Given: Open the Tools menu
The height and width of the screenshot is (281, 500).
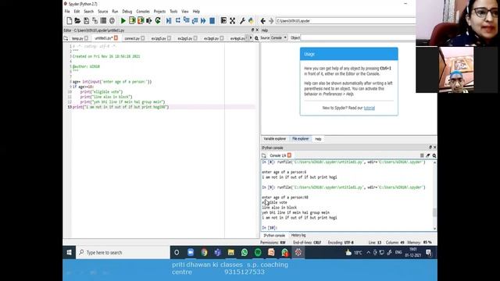Looking at the screenshot, I should coord(173,12).
